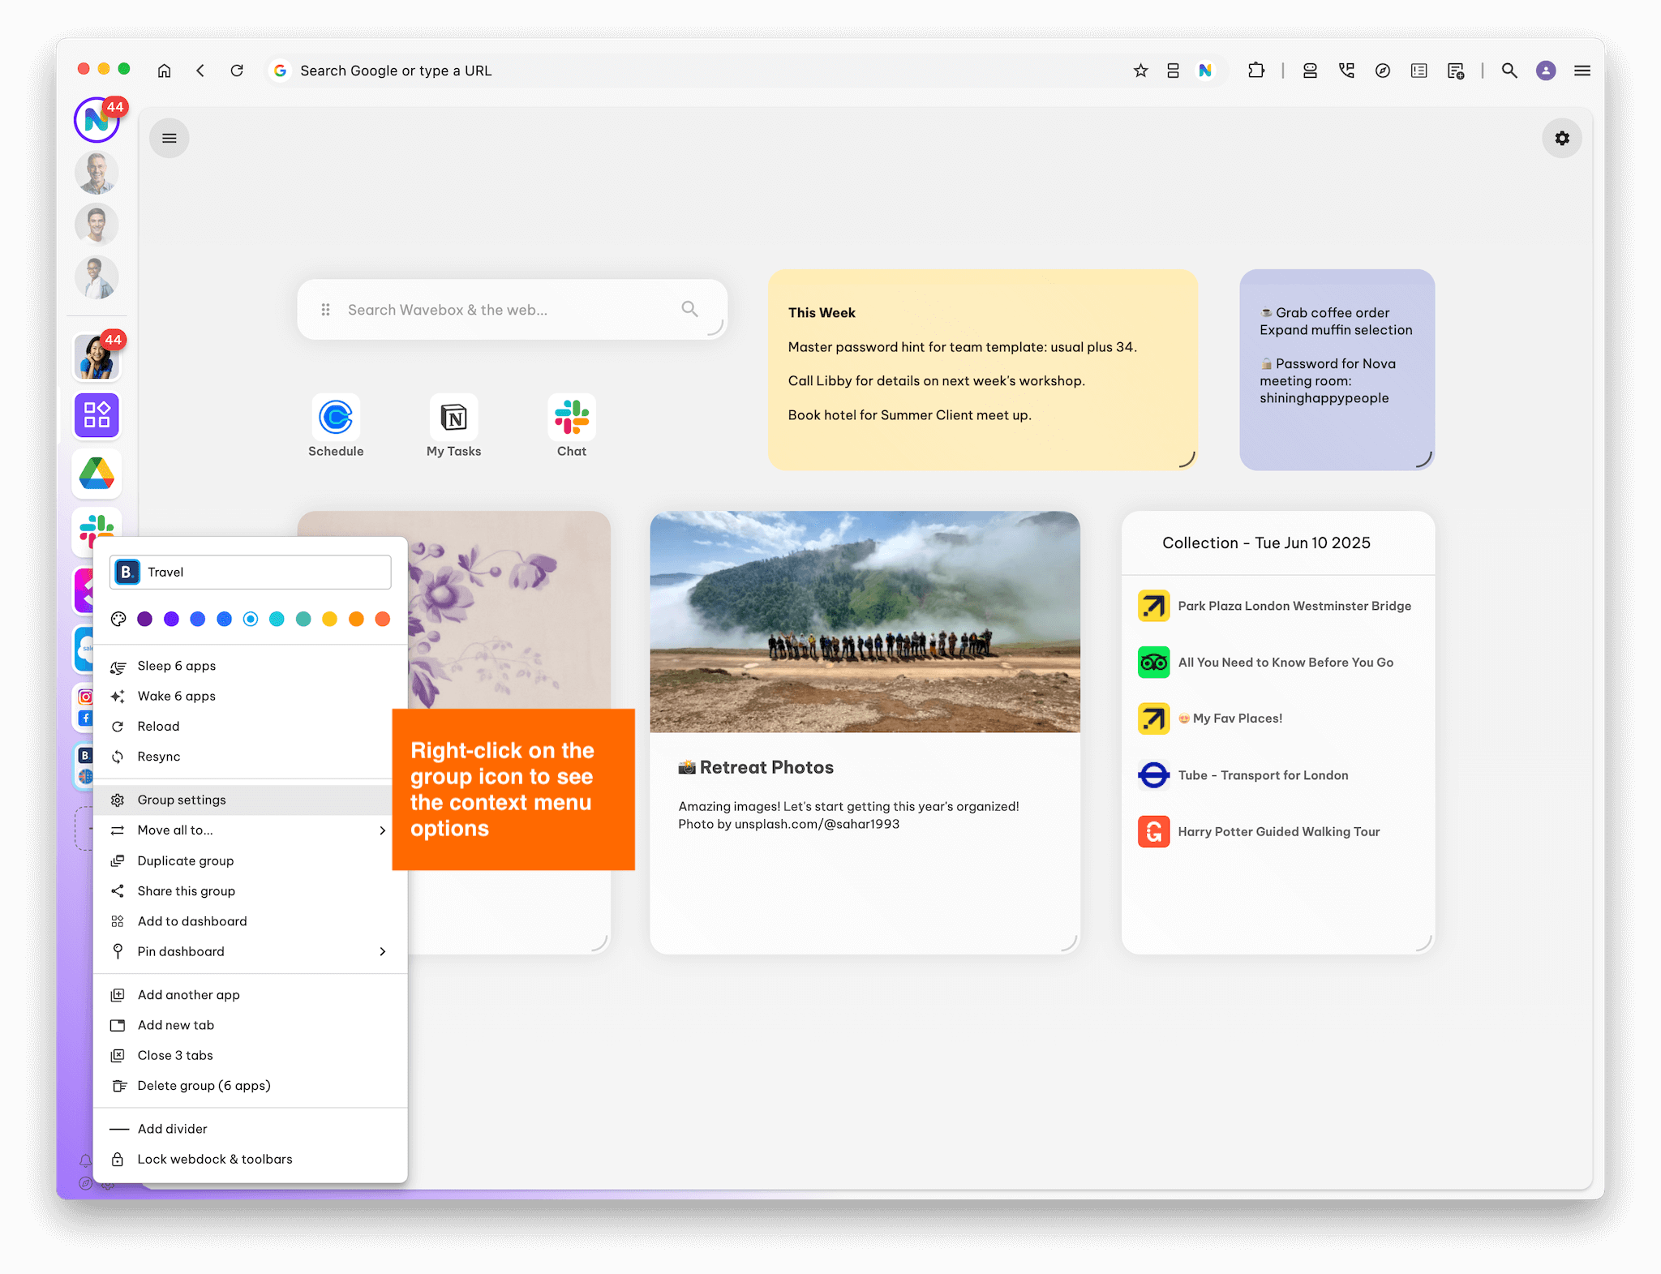Go back with the back arrow
1661x1274 pixels.
(x=200, y=71)
